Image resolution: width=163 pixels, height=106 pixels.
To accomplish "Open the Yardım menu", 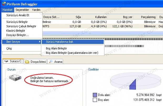I will coord(36,10).
